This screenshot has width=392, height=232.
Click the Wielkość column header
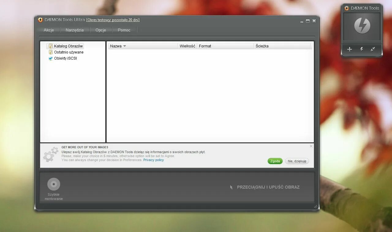point(187,46)
